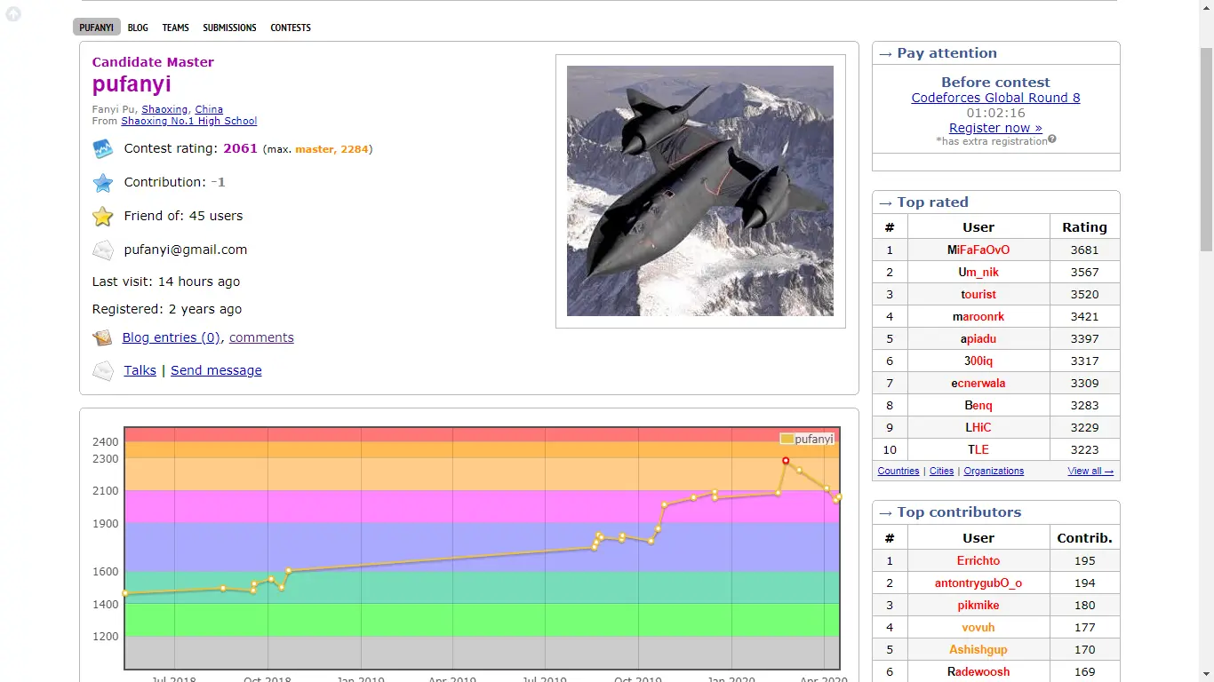Click the yellow friends star icon

(103, 217)
